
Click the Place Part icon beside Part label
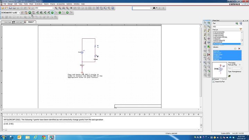point(237,24)
